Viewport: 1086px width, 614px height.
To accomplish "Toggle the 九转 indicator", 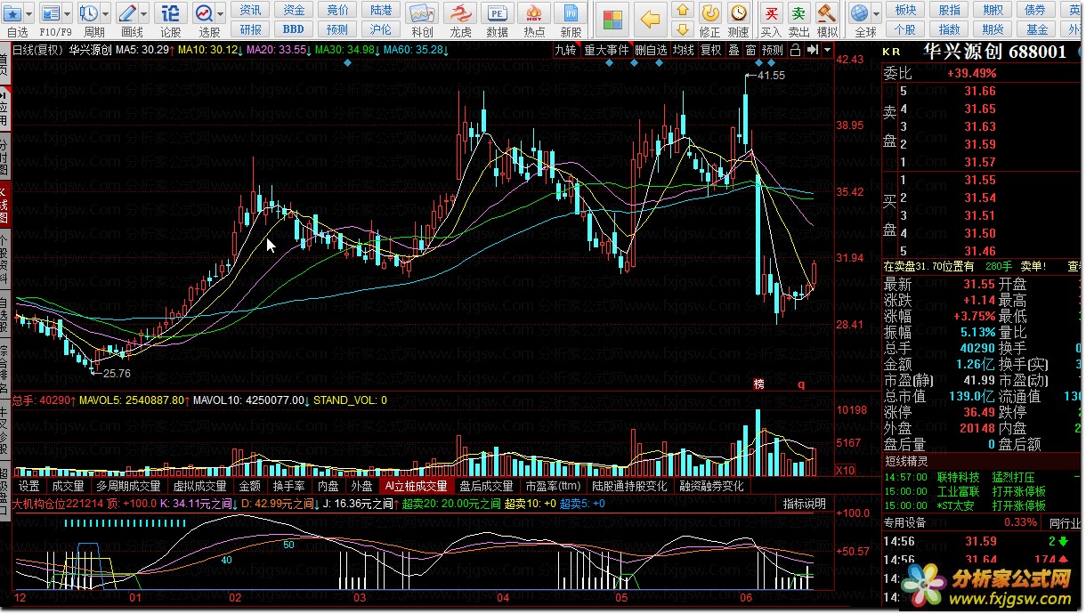I will click(x=565, y=50).
